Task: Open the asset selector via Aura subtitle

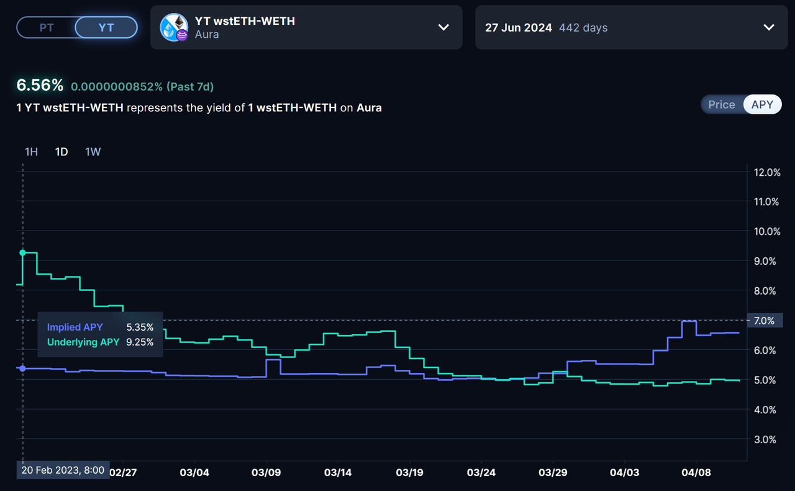Action: 207,35
